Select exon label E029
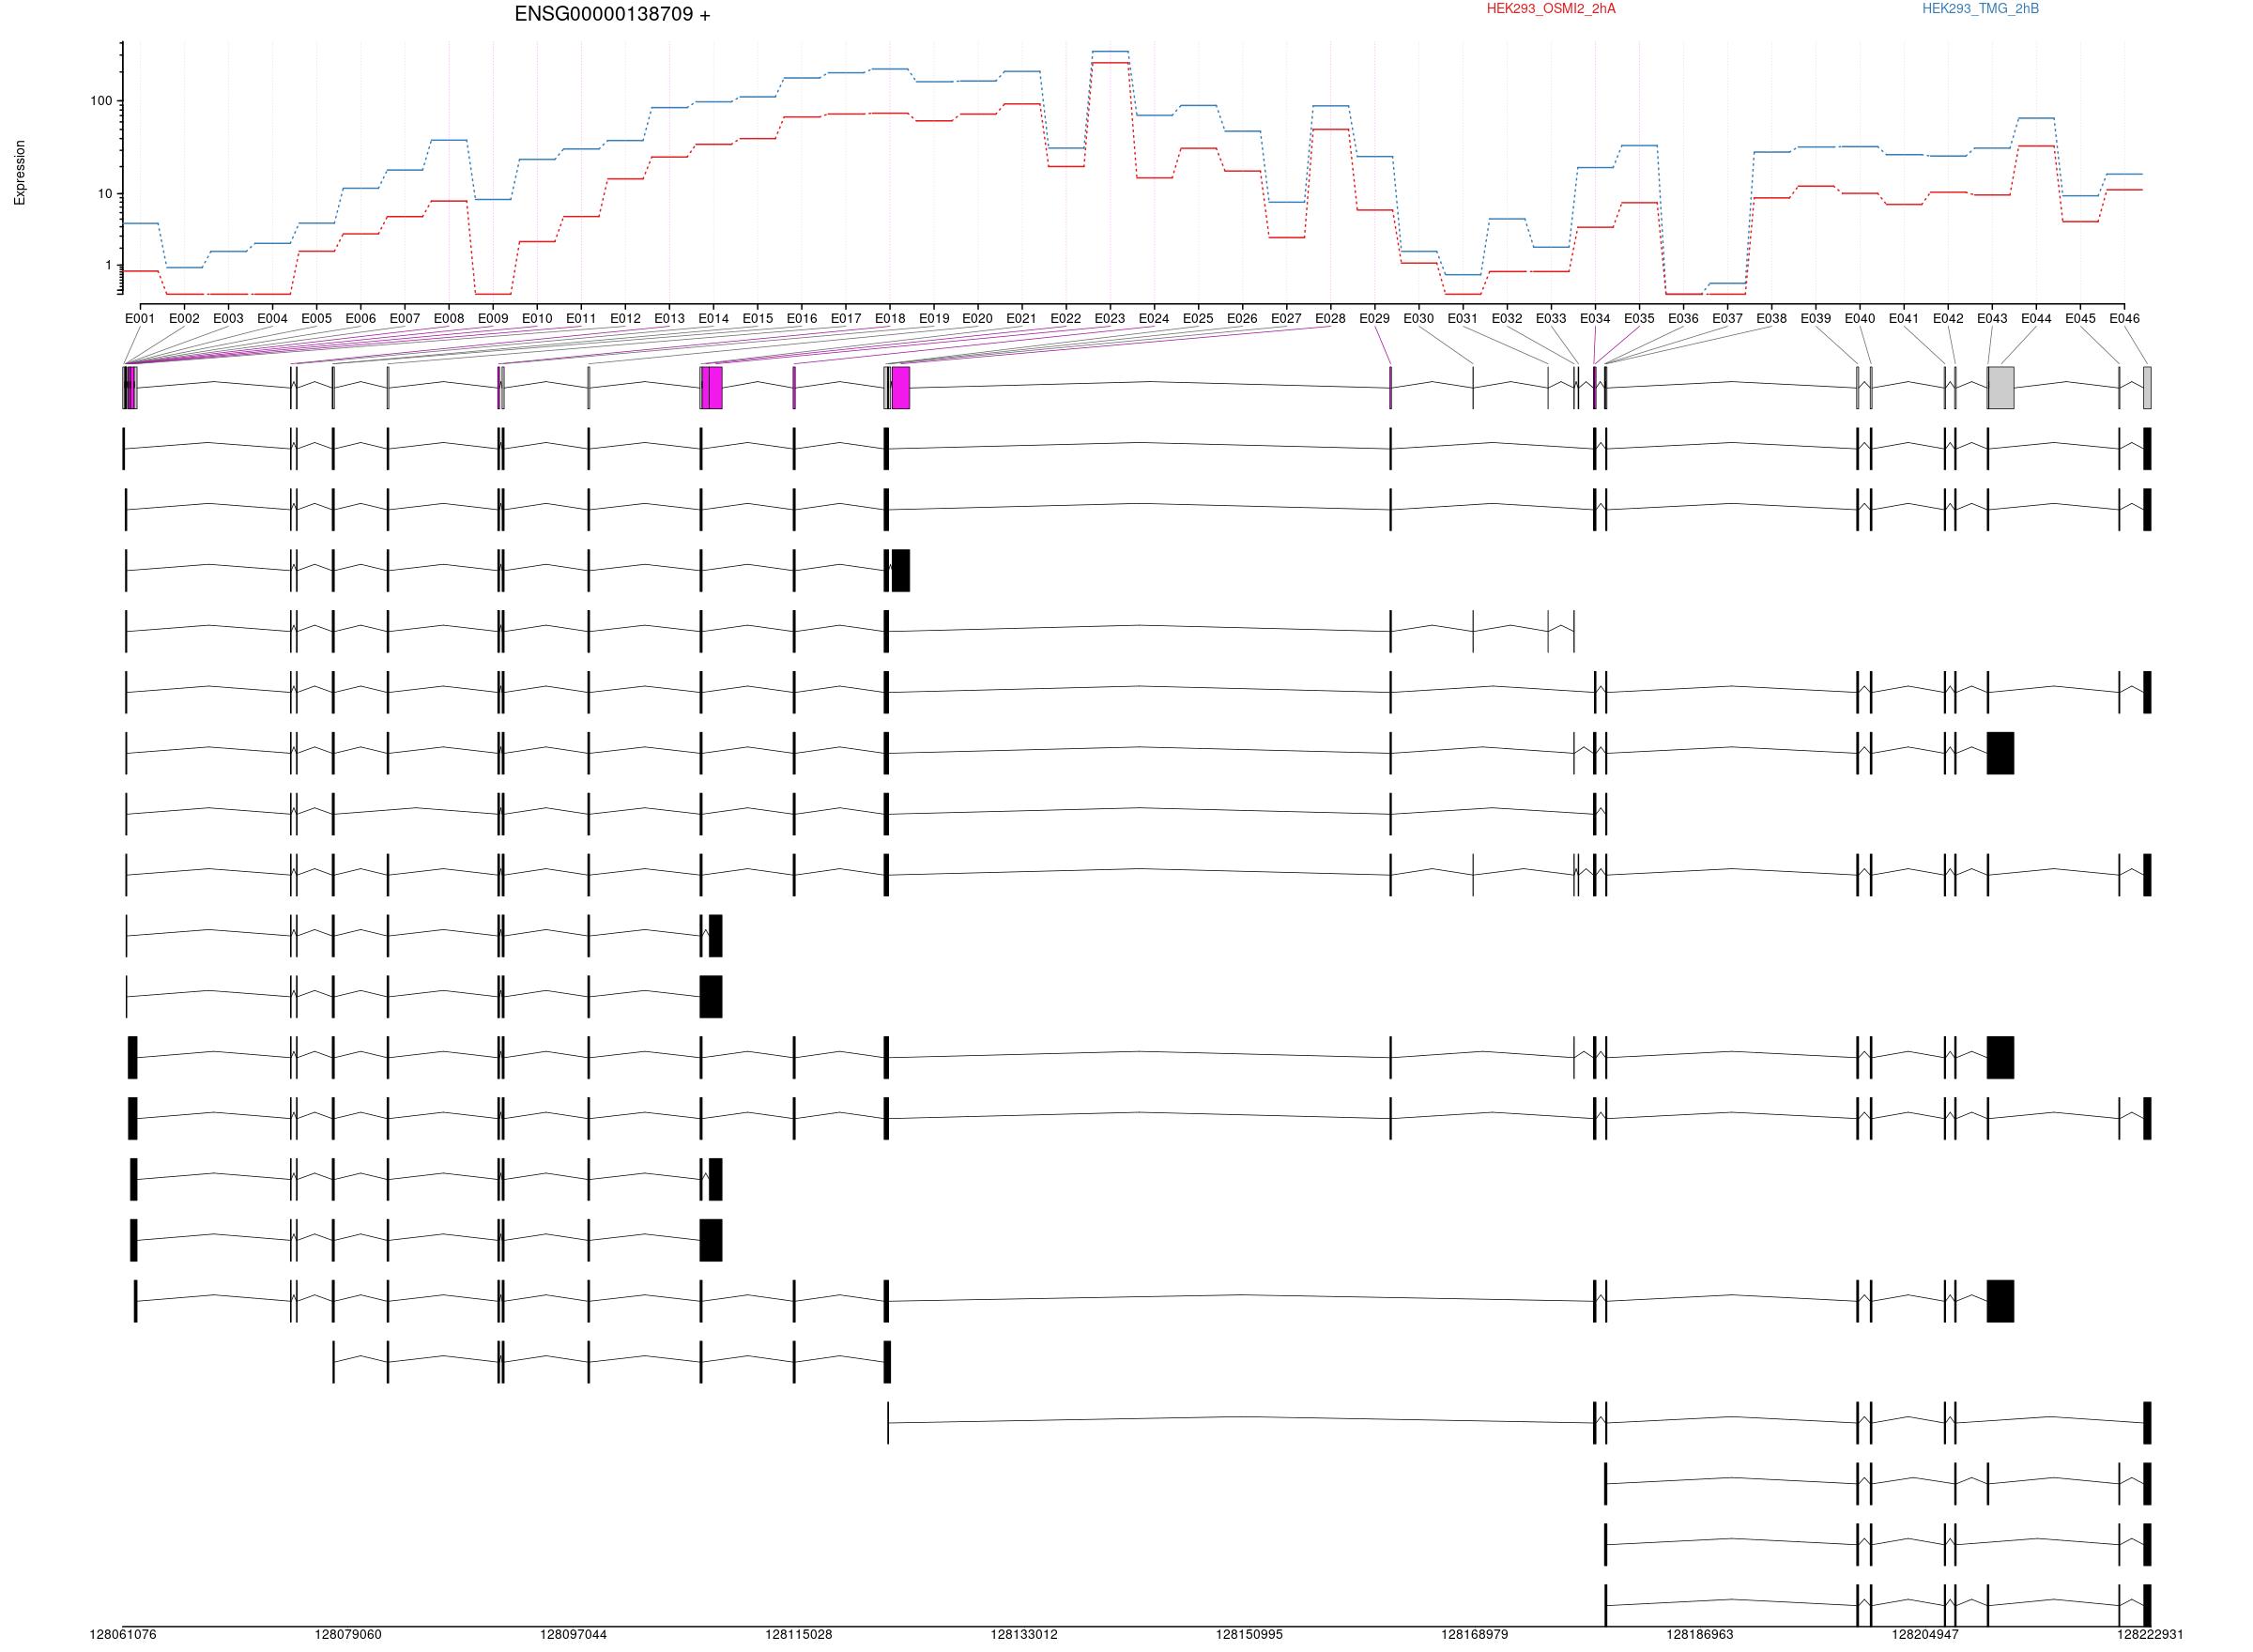The image size is (2253, 1652). click(x=1375, y=319)
